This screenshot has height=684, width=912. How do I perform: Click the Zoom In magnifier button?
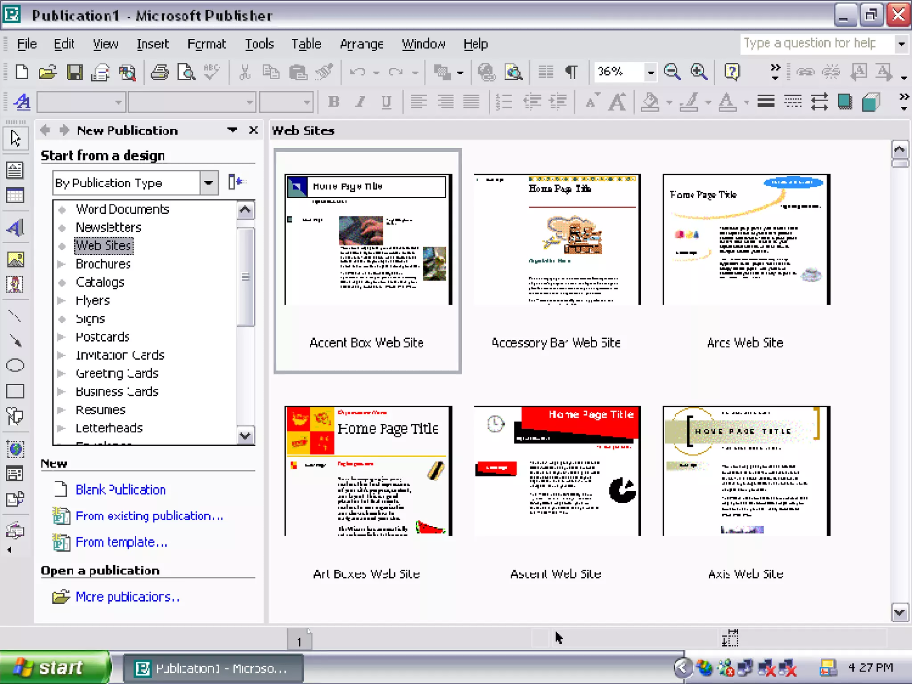pyautogui.click(x=699, y=72)
